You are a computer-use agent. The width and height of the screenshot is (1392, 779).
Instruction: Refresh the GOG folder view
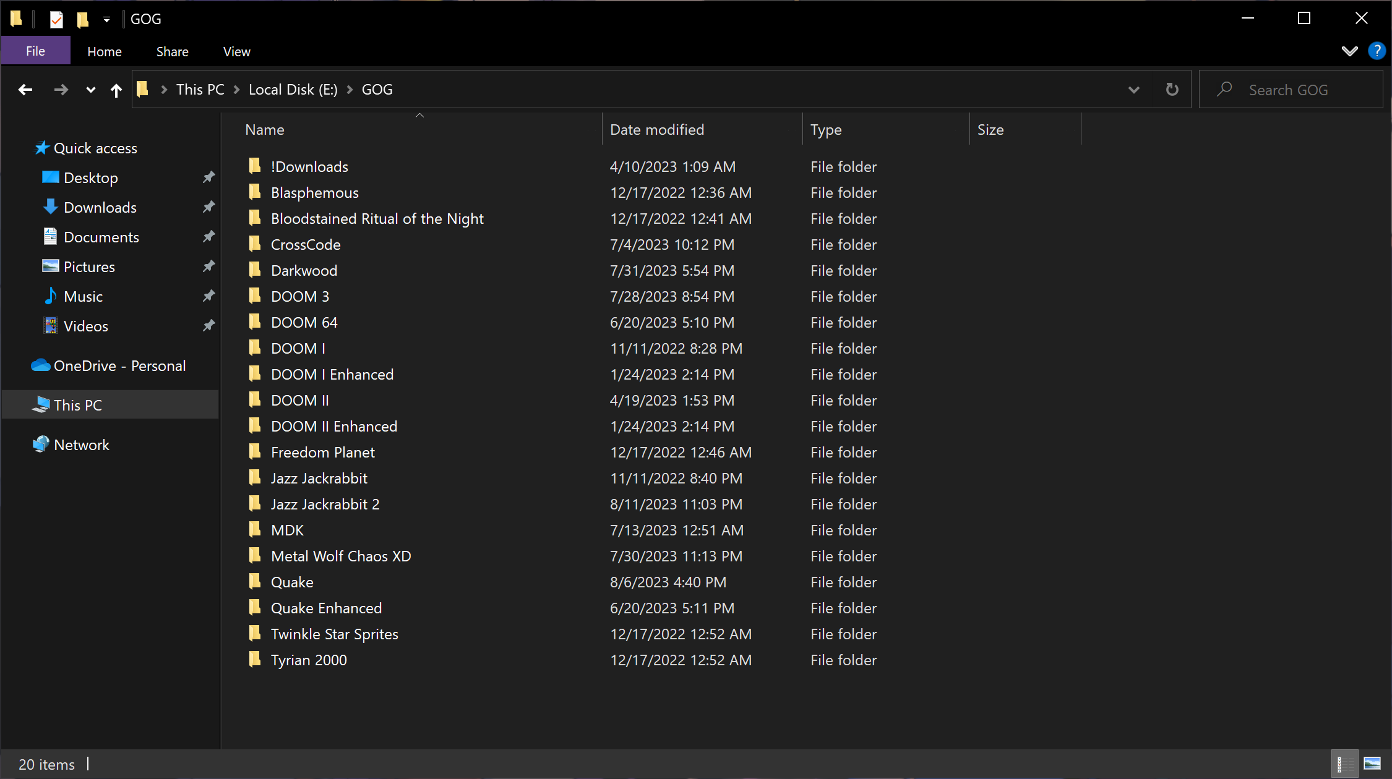[x=1172, y=90]
